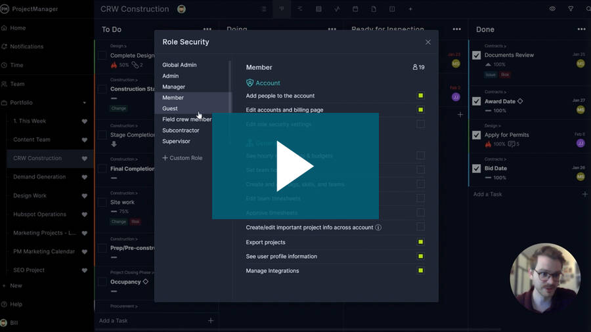
Task: Click the CRW Construction project avatar icon
Action: pyautogui.click(x=181, y=9)
